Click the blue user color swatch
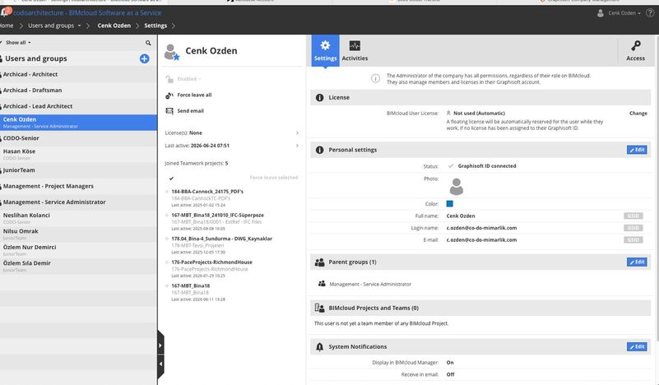The height and width of the screenshot is (385, 659). [450, 204]
